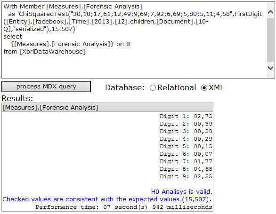The height and width of the screenshot is (214, 276).
Task: Click the 'Digit 7: 01,77' result line
Action: (x=186, y=161)
